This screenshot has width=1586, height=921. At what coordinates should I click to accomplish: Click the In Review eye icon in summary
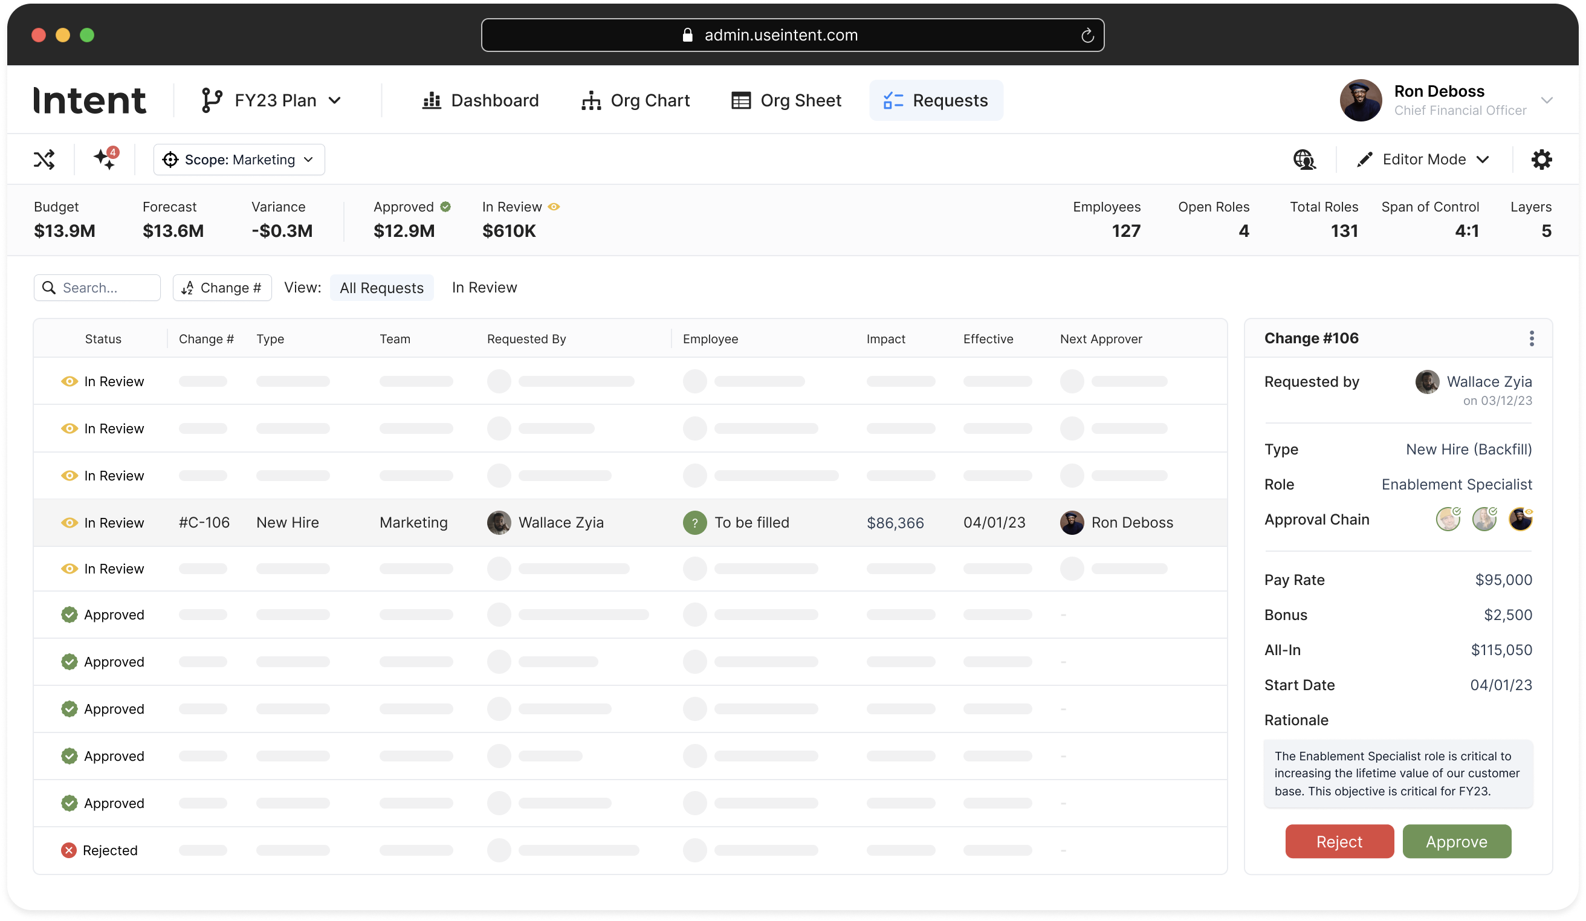point(554,207)
